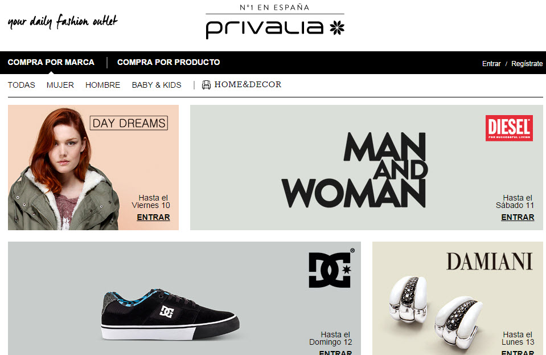The width and height of the screenshot is (546, 355).
Task: Open the Home&Decor section
Action: [x=248, y=85]
